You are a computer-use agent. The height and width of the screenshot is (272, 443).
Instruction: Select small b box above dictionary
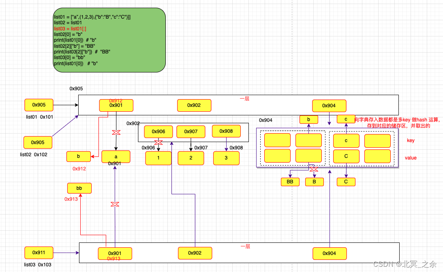pyautogui.click(x=309, y=119)
